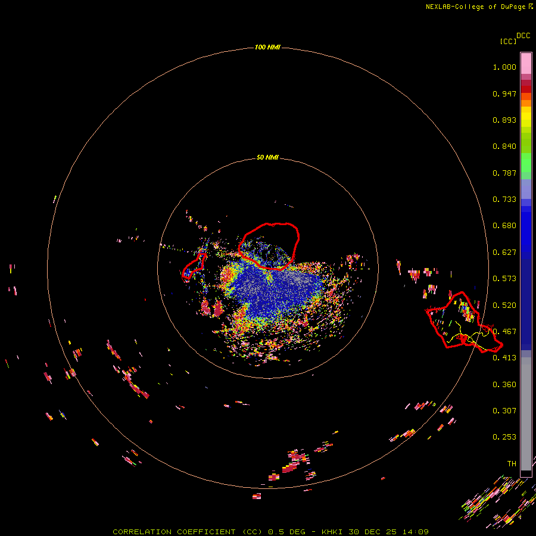This screenshot has width=536, height=536.
Task: Click the 0.733 scale value
Action: click(x=504, y=200)
